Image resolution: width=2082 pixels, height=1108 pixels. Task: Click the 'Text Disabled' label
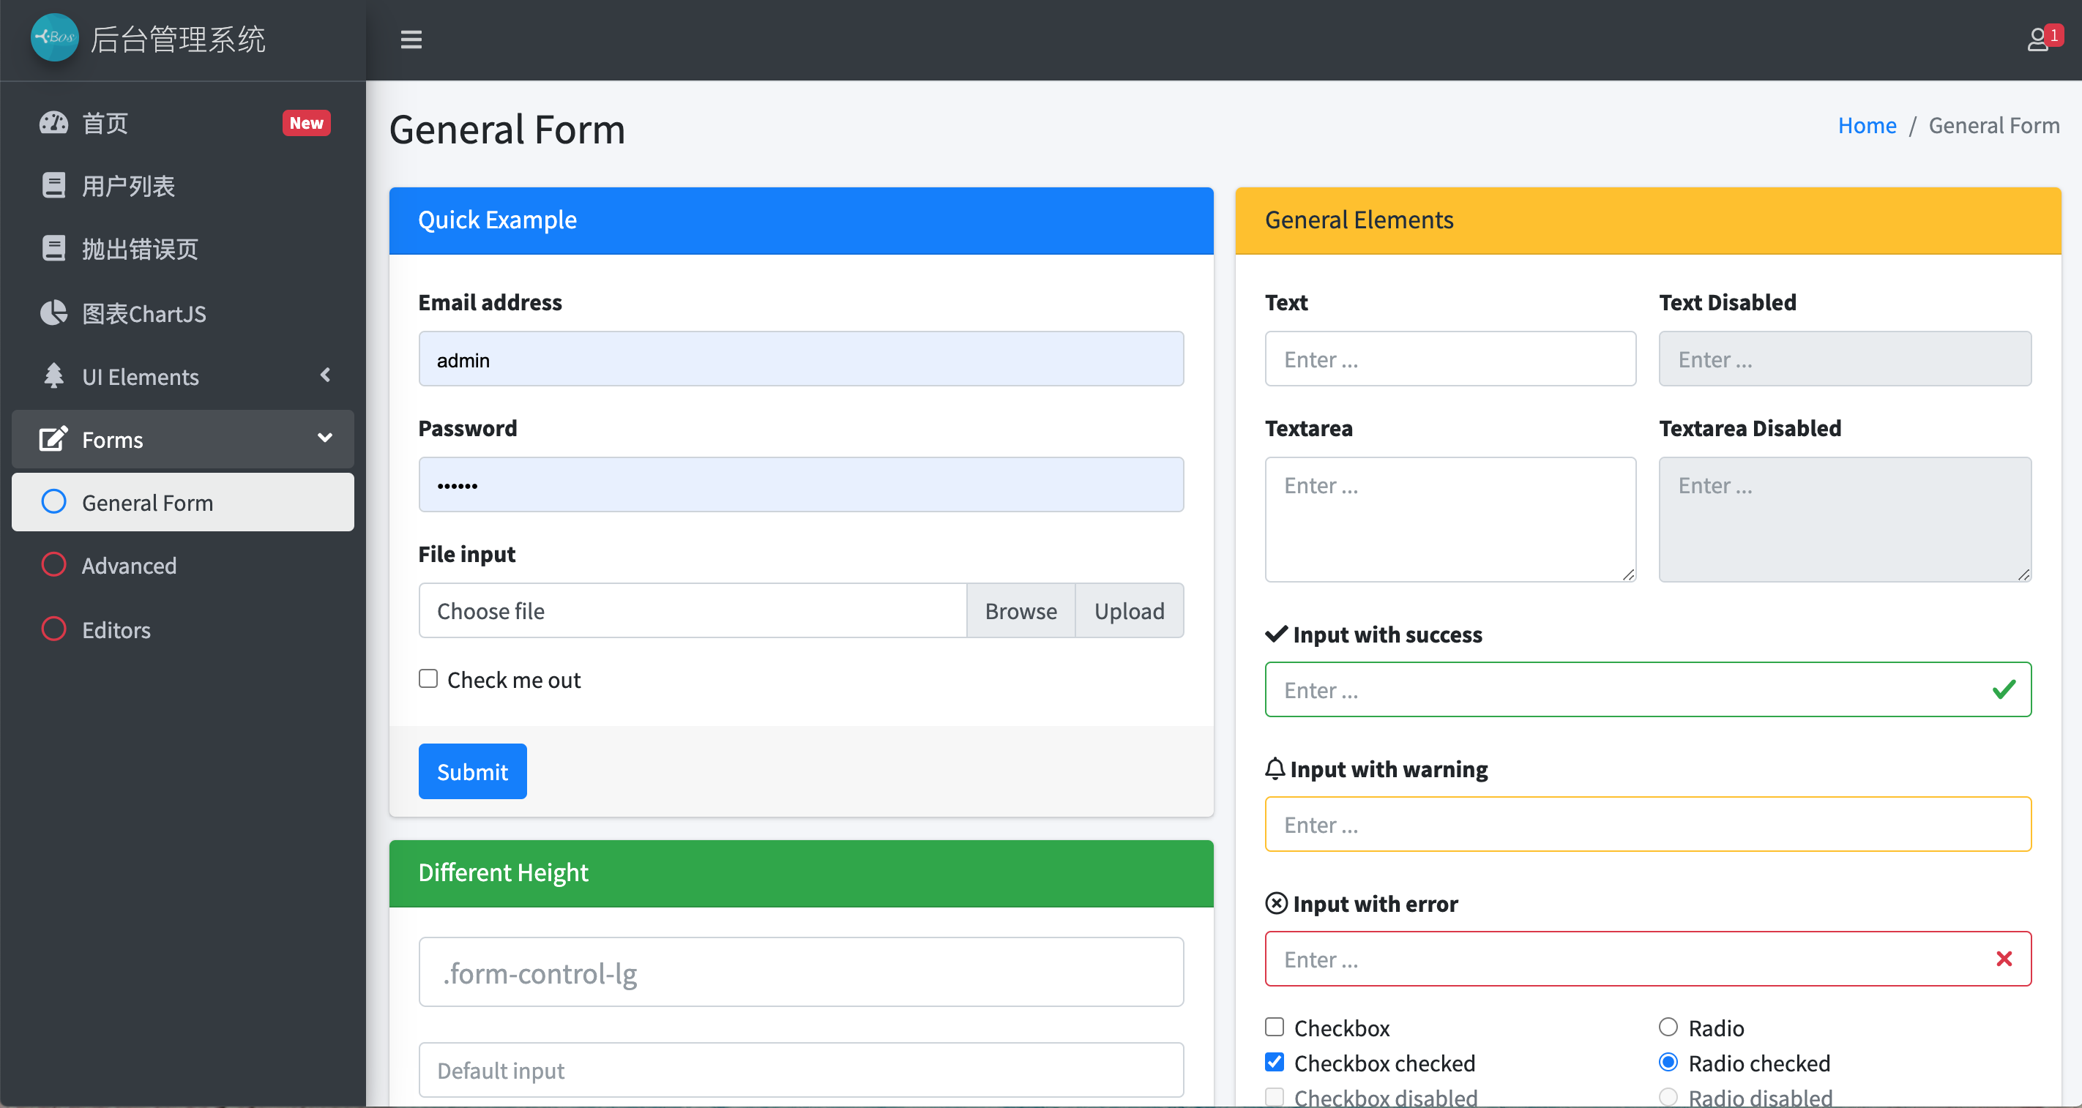[1727, 302]
